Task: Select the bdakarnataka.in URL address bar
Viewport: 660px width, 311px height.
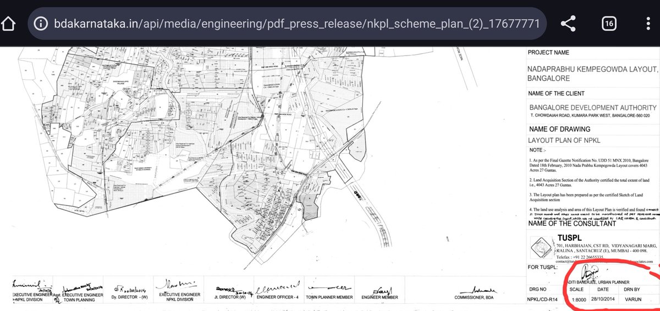Action: (x=288, y=24)
